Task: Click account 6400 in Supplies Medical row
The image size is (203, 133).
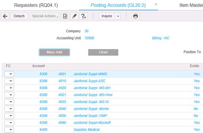Action: [44, 130]
